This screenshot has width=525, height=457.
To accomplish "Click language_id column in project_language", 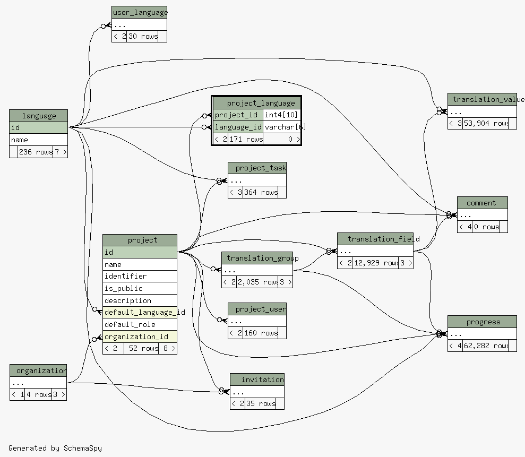I will (238, 127).
